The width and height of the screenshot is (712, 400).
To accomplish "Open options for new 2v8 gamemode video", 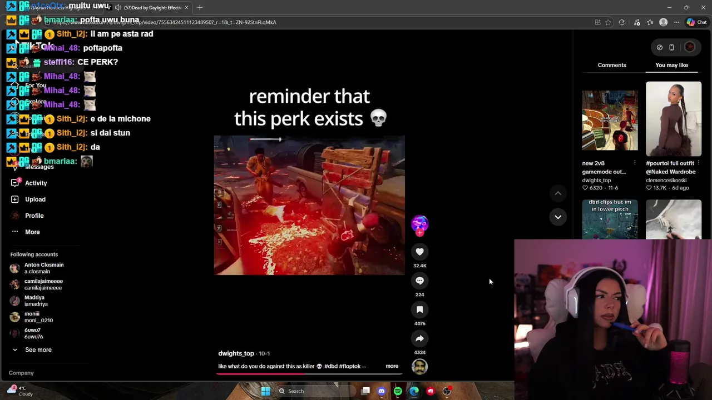I will click(635, 163).
